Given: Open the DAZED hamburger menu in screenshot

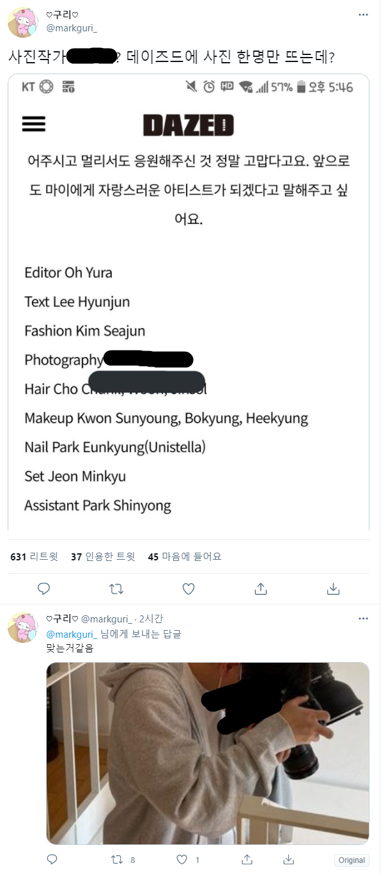Looking at the screenshot, I should coord(34,124).
